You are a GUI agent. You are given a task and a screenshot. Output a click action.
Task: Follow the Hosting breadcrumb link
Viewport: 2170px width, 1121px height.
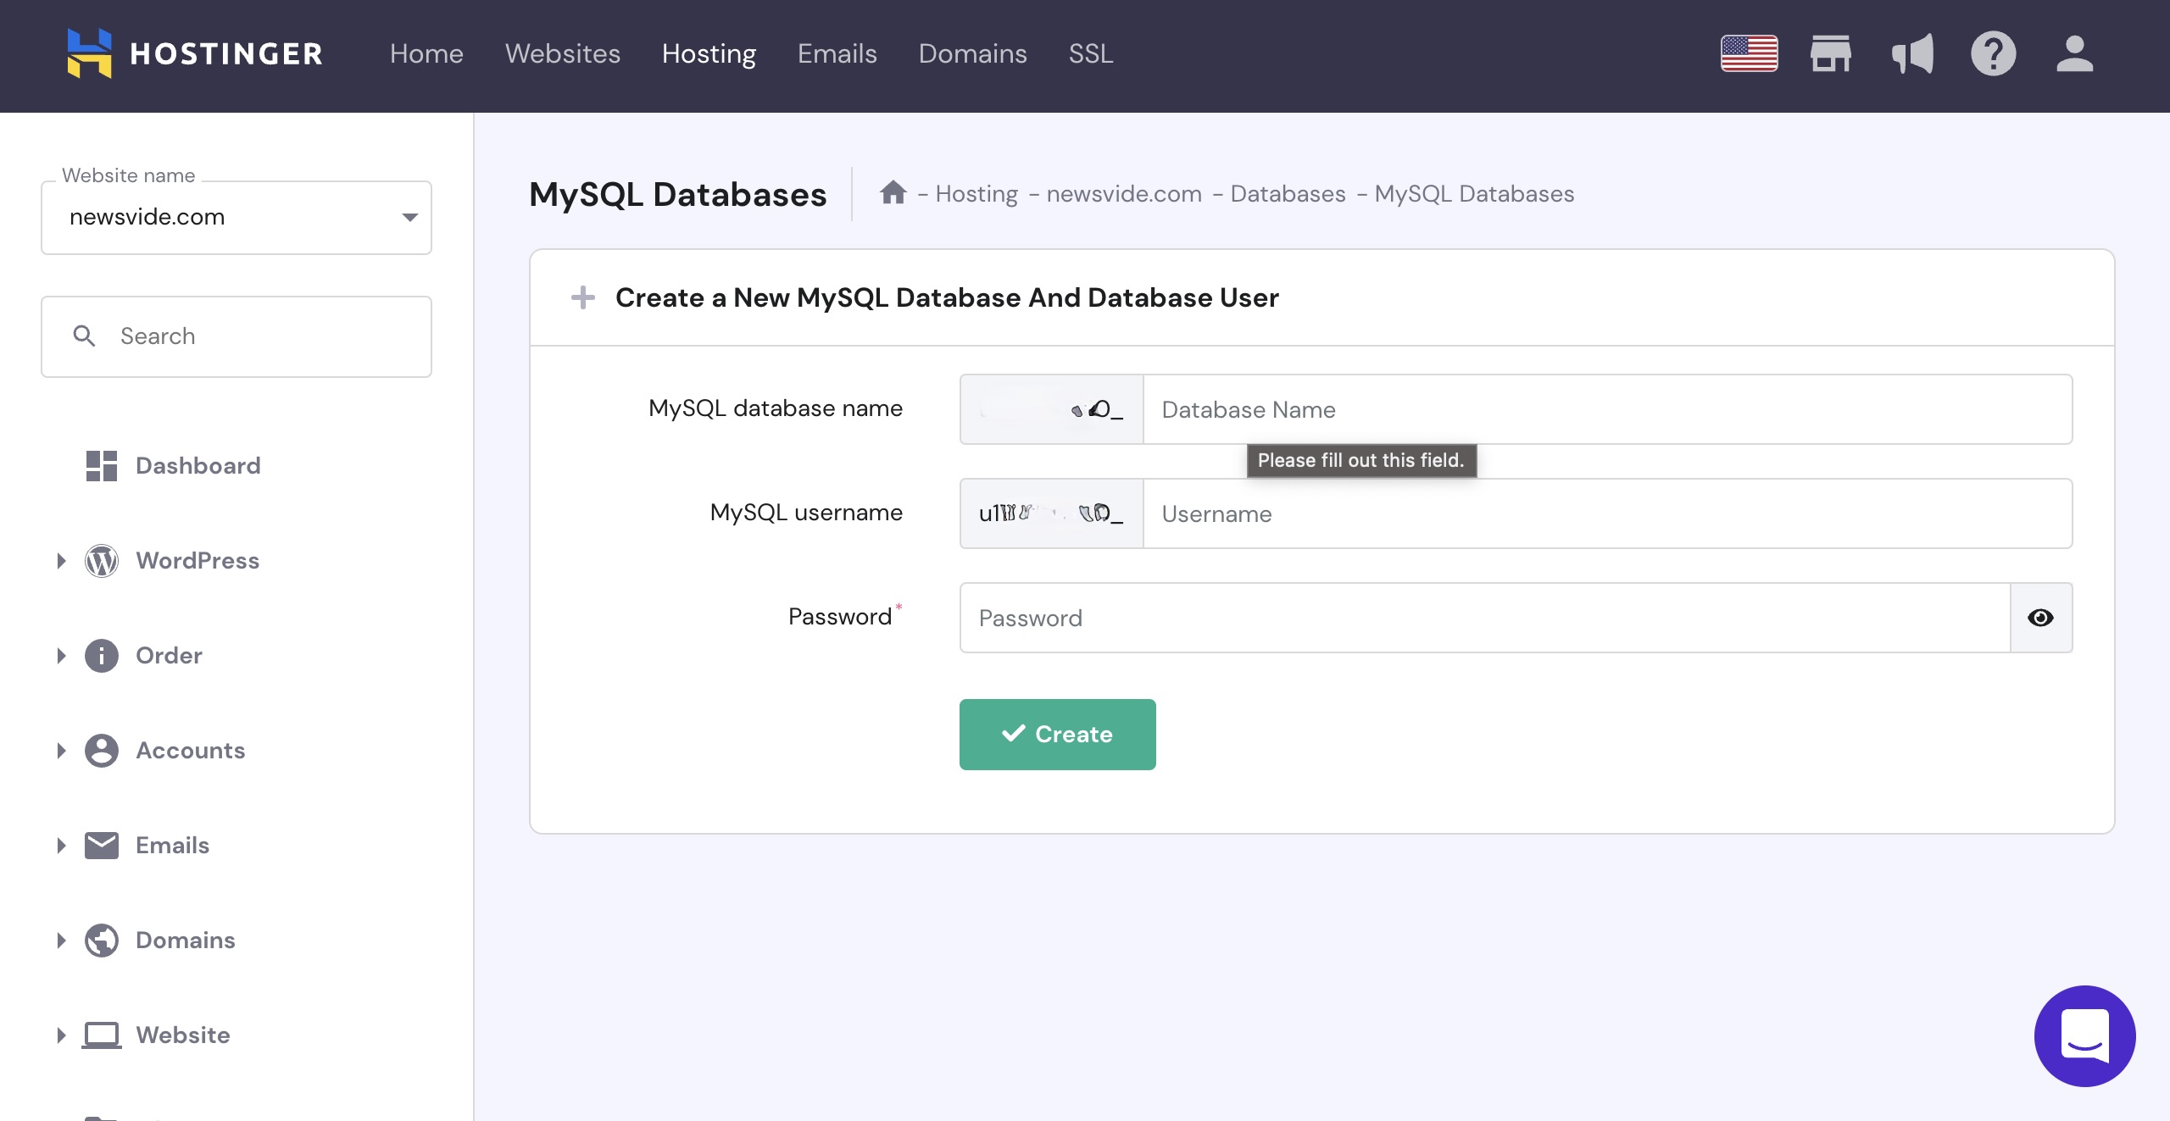click(x=976, y=193)
